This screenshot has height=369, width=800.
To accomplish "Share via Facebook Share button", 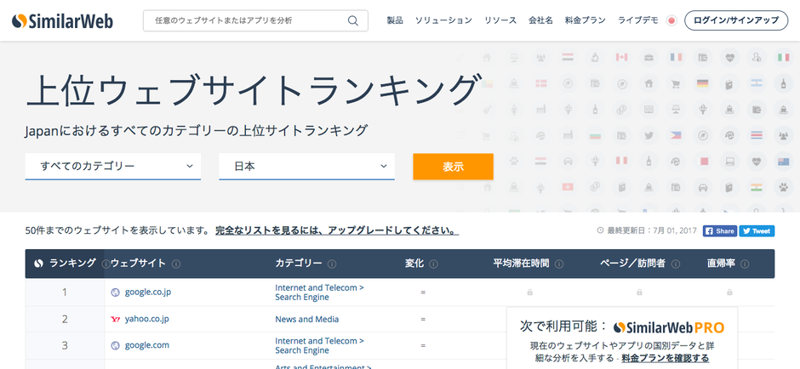I will click(x=720, y=231).
